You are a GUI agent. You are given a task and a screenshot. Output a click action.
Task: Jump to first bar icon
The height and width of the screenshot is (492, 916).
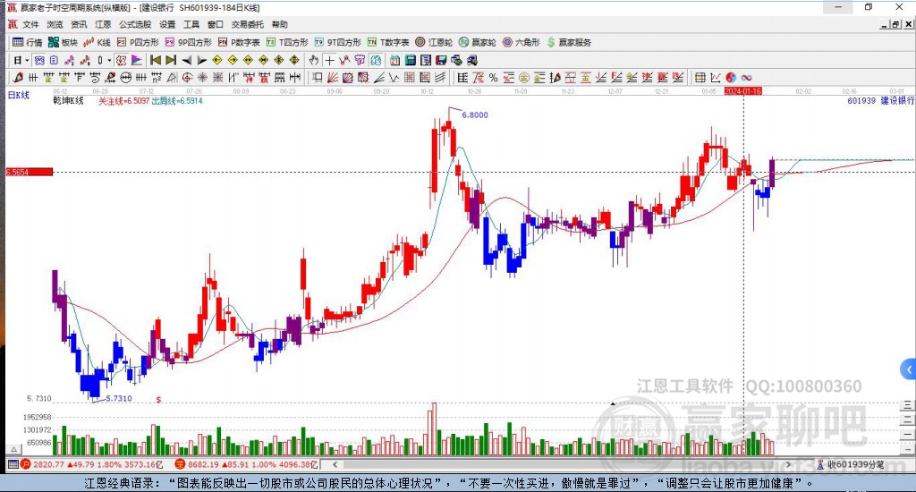click(x=156, y=60)
